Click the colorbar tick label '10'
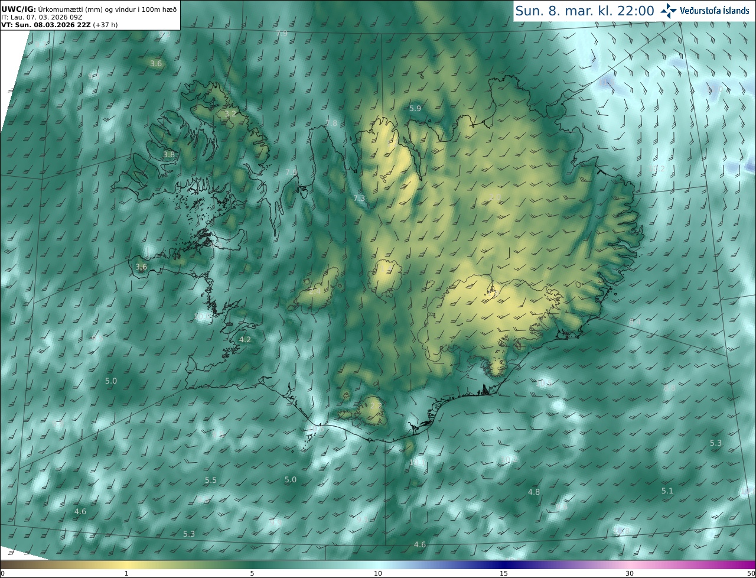The image size is (756, 578). (x=378, y=573)
